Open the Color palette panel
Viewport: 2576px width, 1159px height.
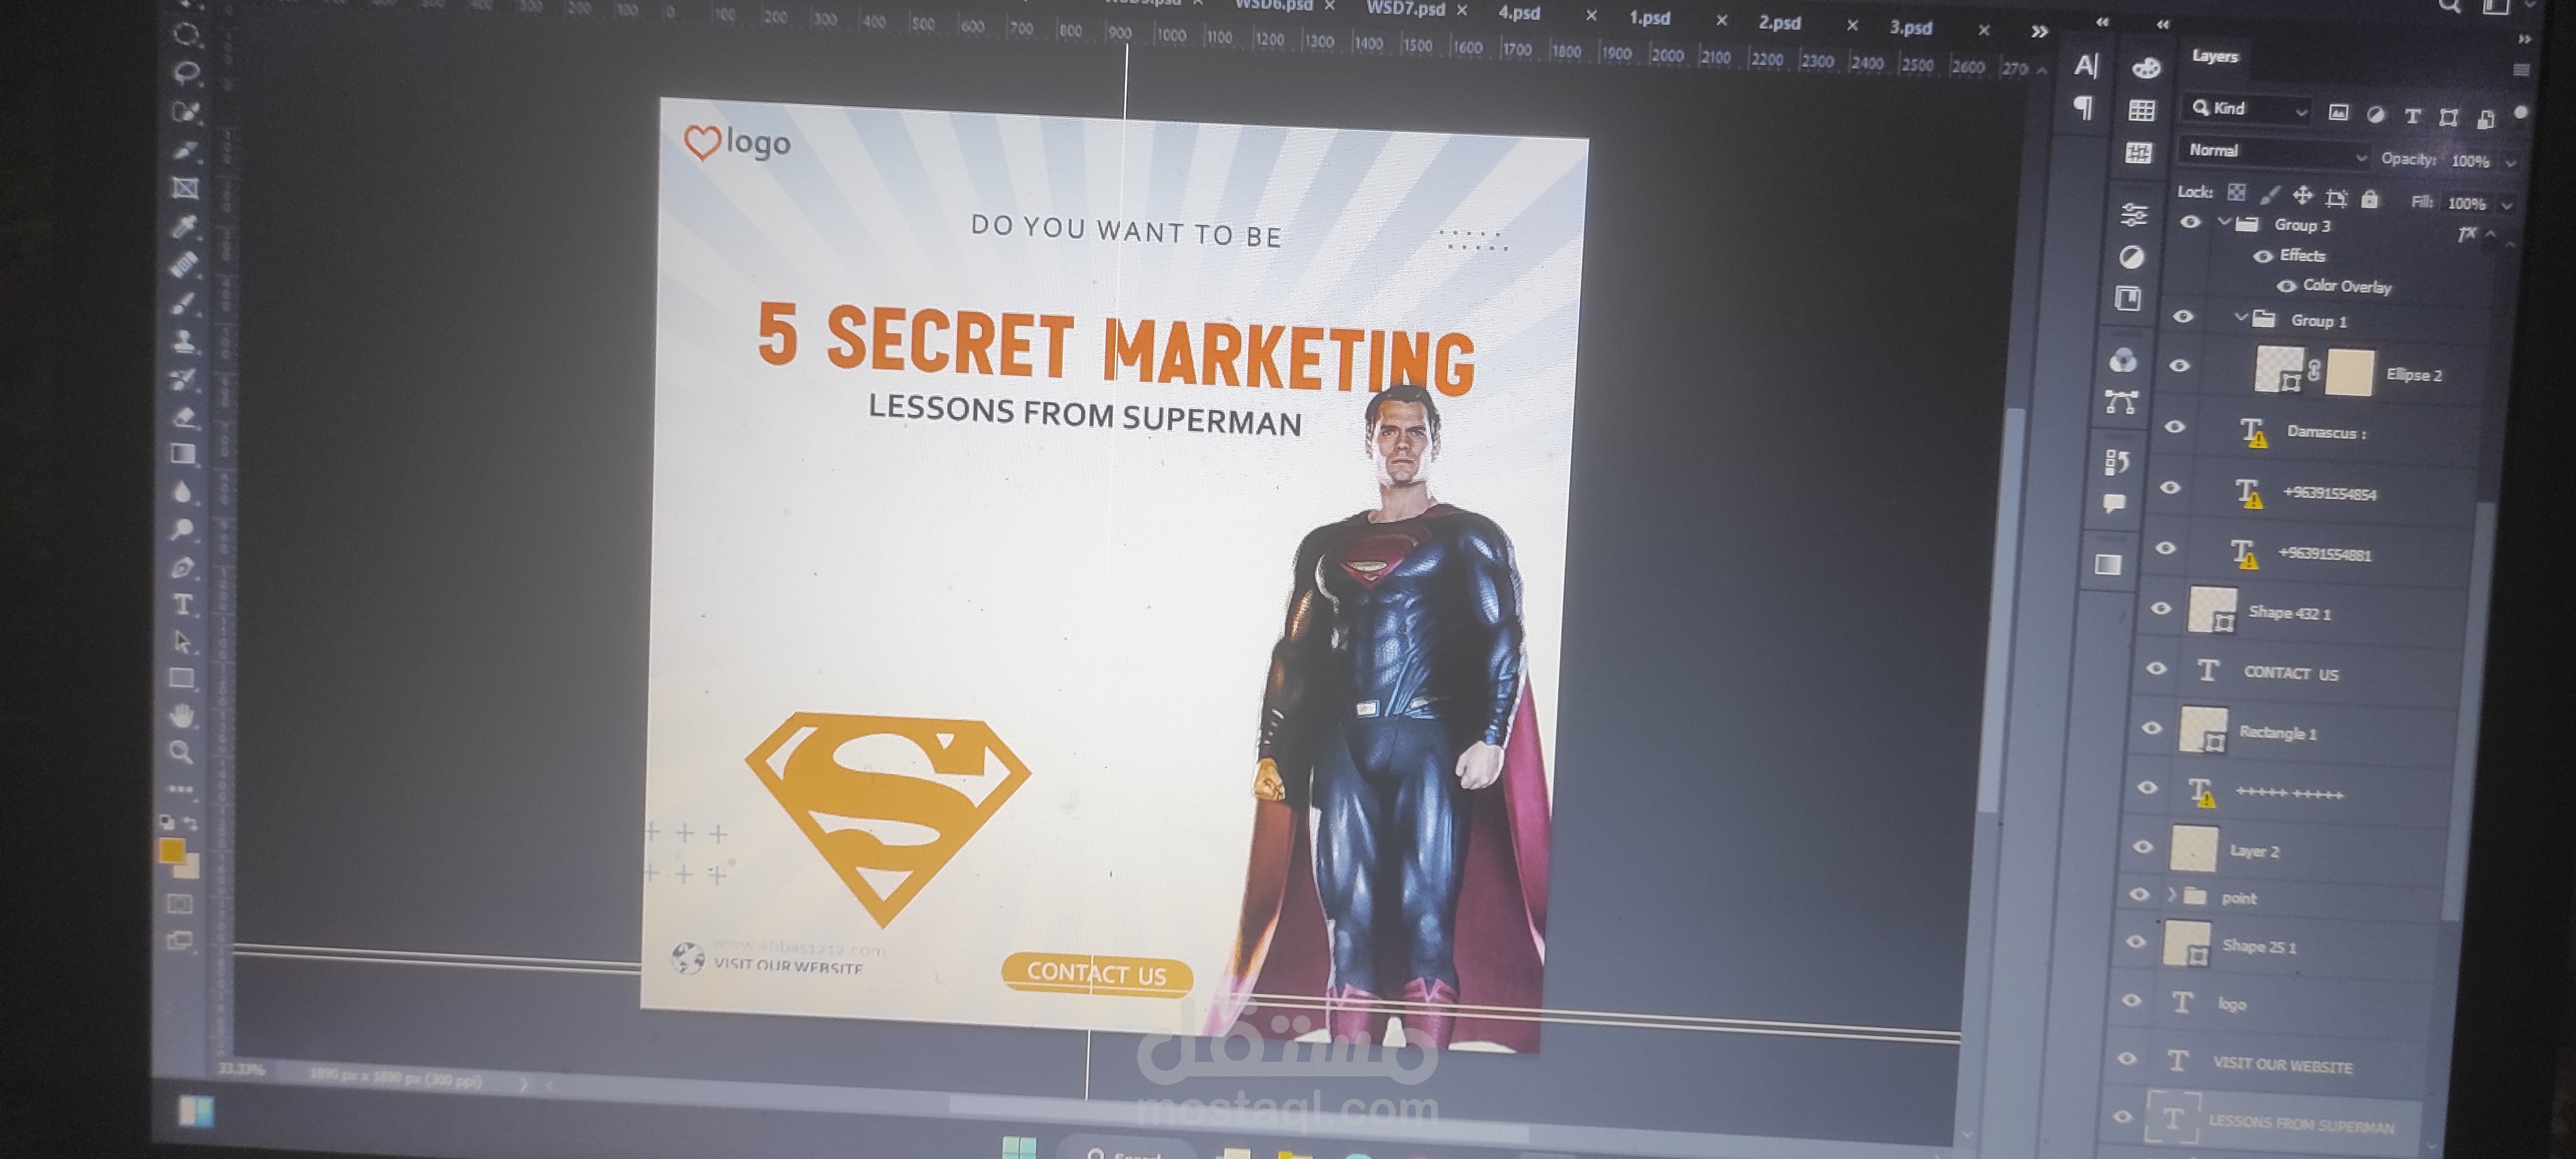pos(2146,68)
